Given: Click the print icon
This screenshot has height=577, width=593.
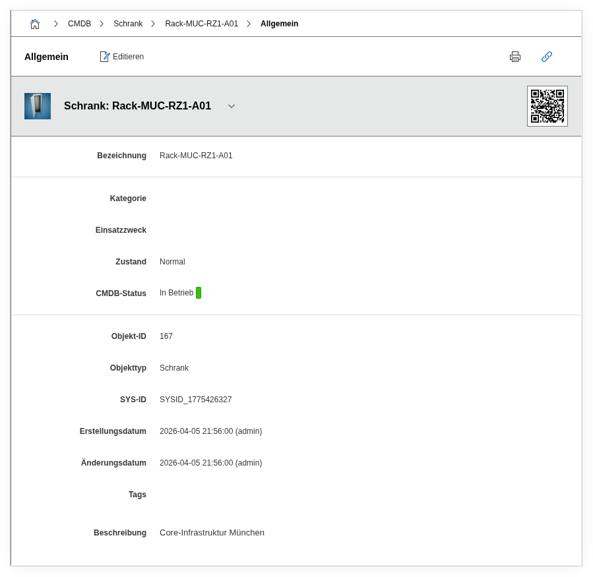Looking at the screenshot, I should pyautogui.click(x=515, y=57).
